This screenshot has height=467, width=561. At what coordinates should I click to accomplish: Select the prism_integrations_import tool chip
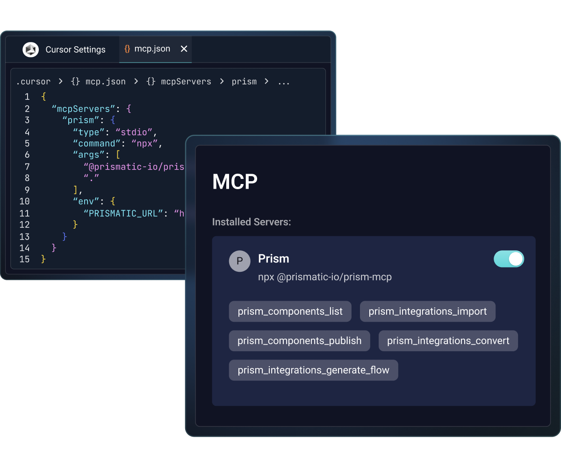click(x=428, y=311)
